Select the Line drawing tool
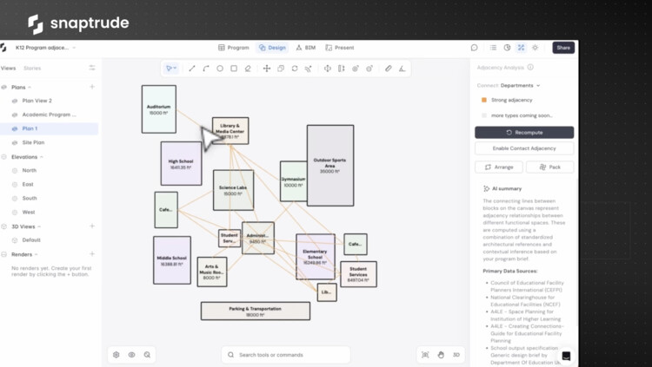Image resolution: width=652 pixels, height=367 pixels. click(x=192, y=69)
